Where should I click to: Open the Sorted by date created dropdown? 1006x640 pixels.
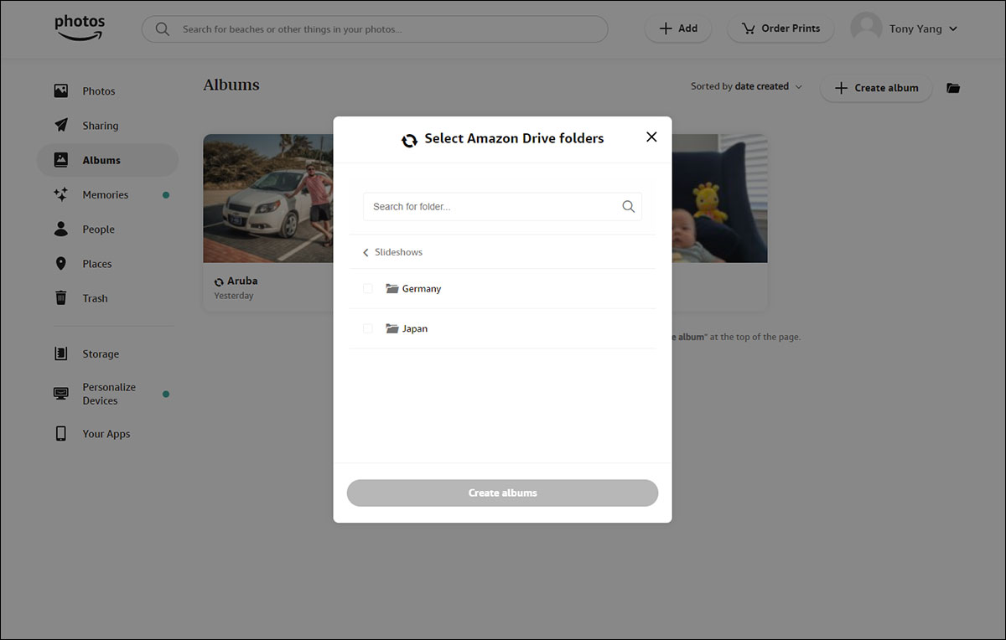point(746,86)
